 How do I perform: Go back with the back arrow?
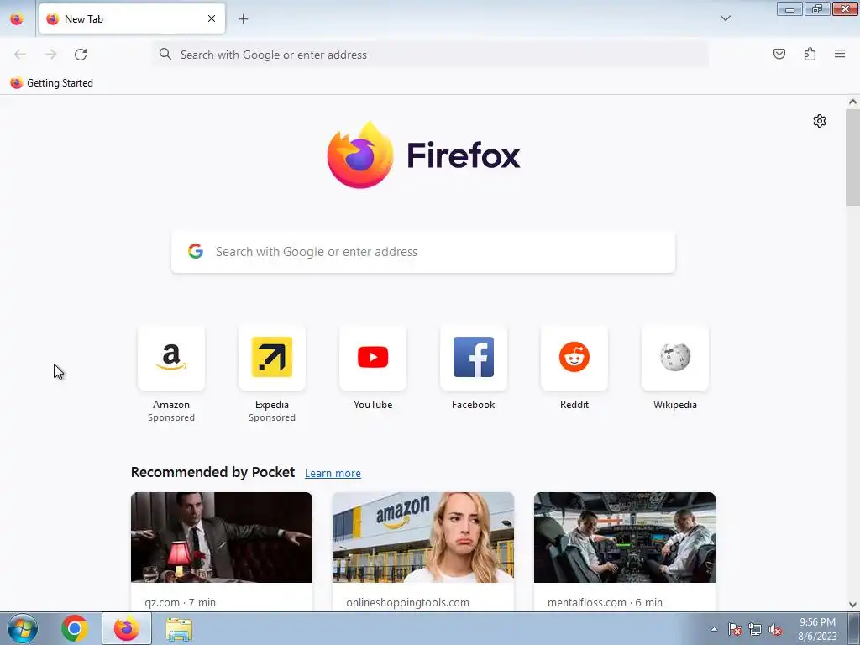coord(20,55)
